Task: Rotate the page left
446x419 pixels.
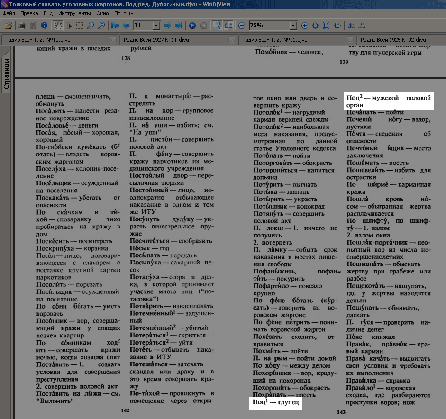Action: coord(351,26)
